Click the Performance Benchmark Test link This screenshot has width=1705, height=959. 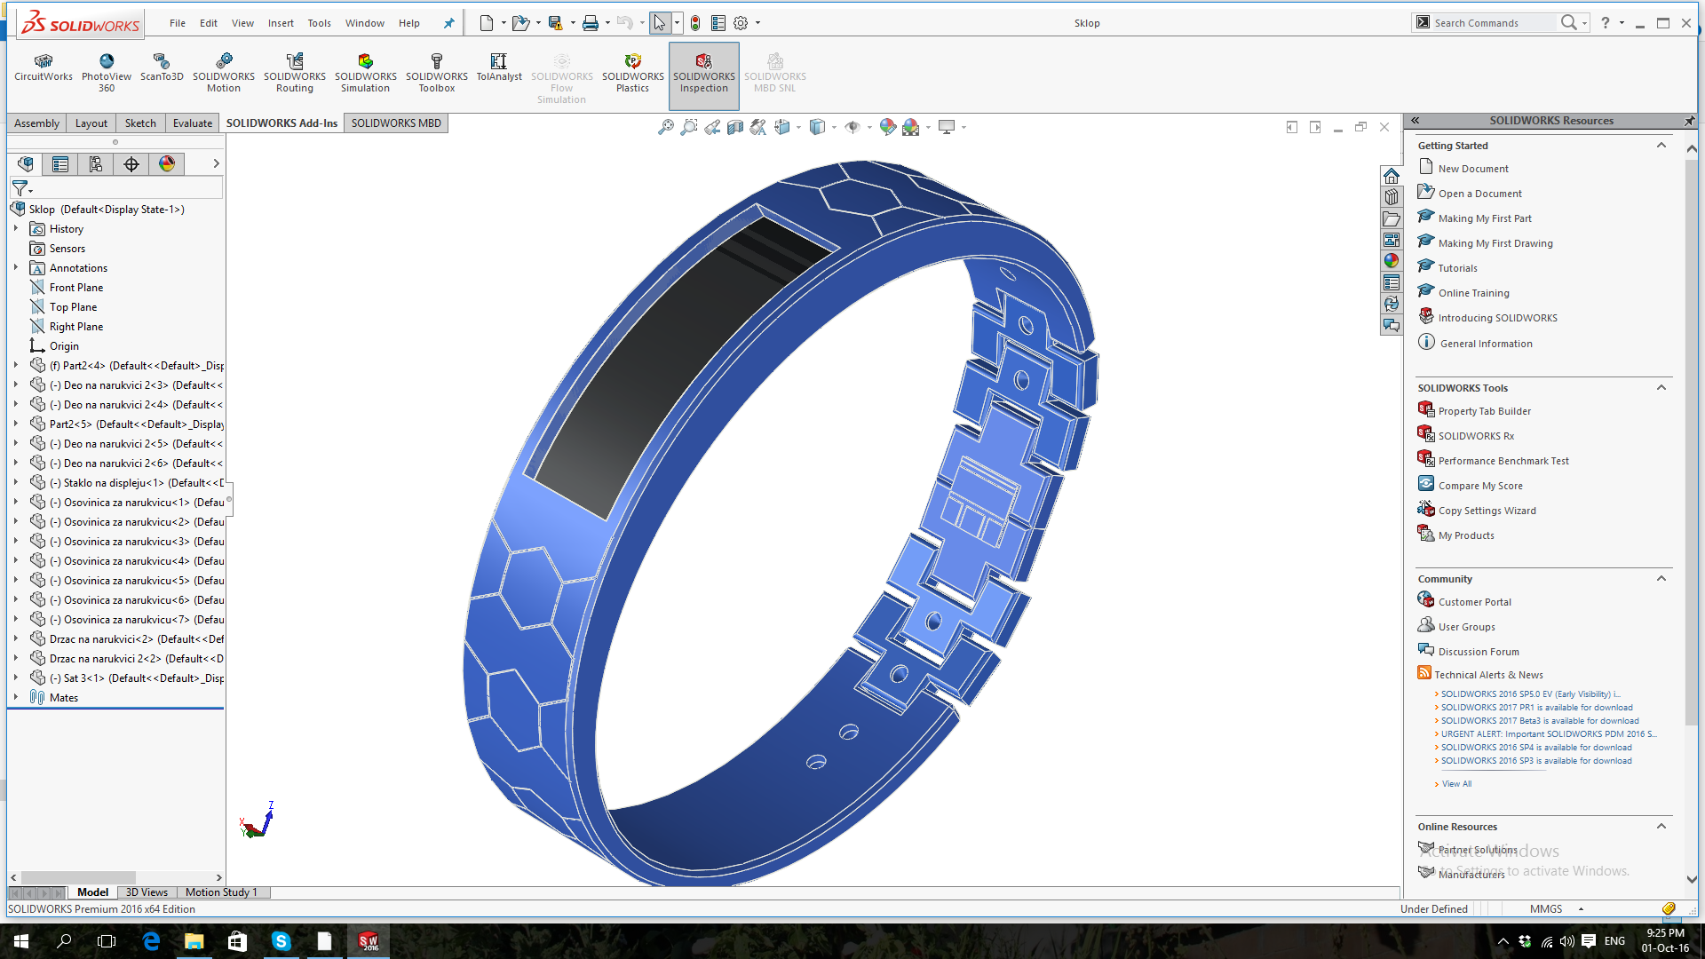(x=1503, y=461)
